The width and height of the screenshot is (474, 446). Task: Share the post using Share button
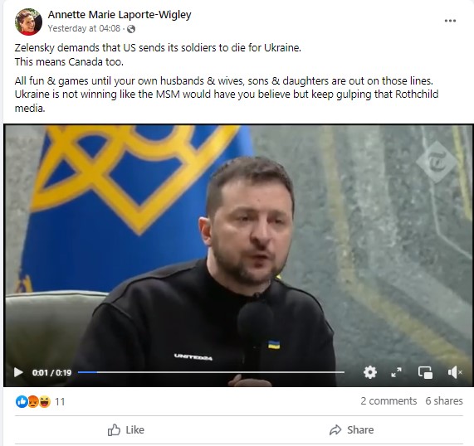point(352,429)
